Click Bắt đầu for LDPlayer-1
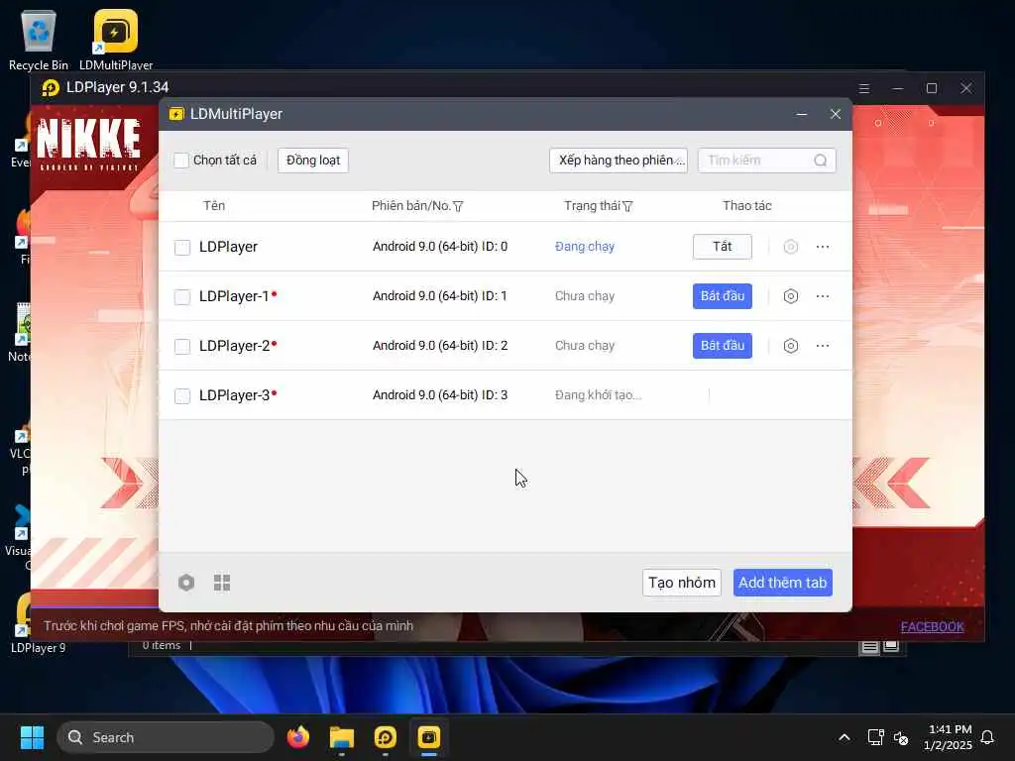1015x761 pixels. point(723,296)
